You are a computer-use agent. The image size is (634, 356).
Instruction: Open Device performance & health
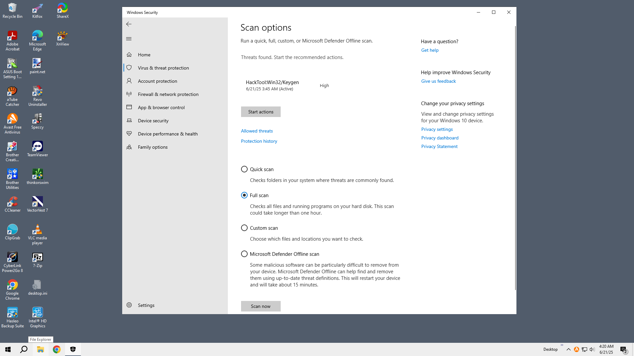(x=175, y=134)
